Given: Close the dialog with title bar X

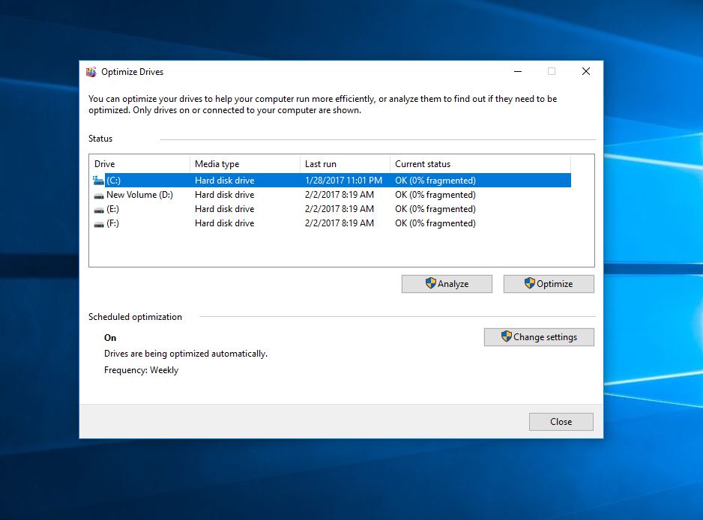Looking at the screenshot, I should tap(586, 72).
